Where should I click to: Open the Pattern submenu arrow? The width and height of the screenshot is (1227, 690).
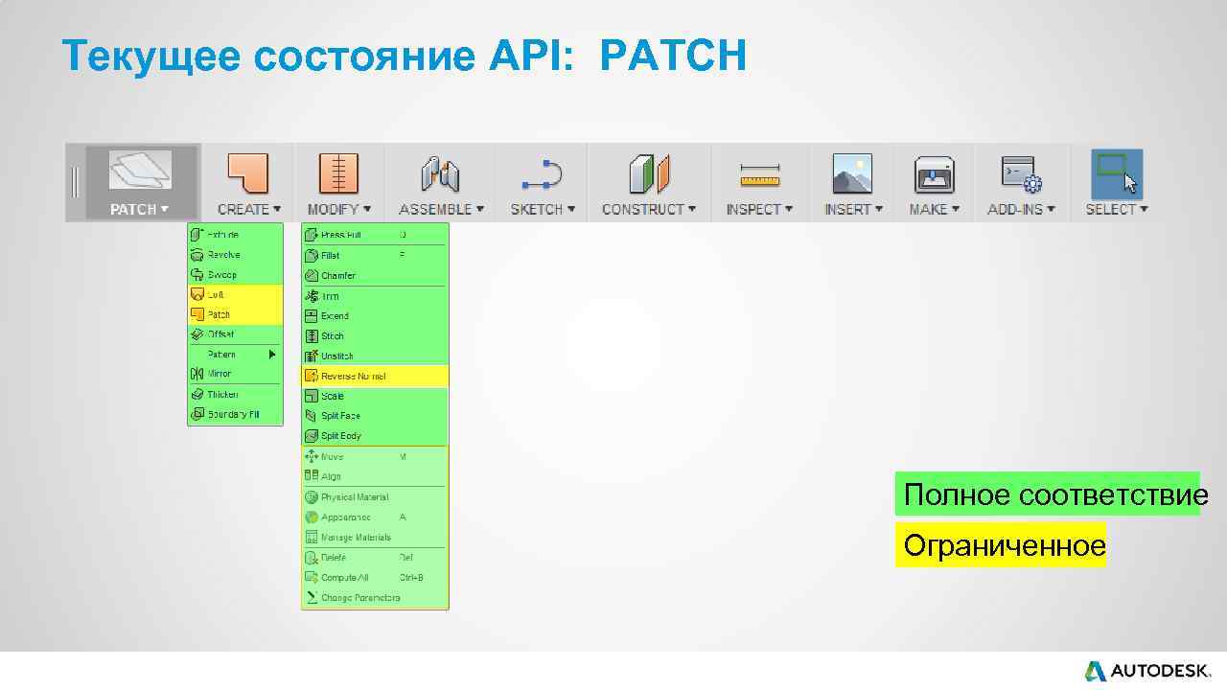tap(271, 354)
